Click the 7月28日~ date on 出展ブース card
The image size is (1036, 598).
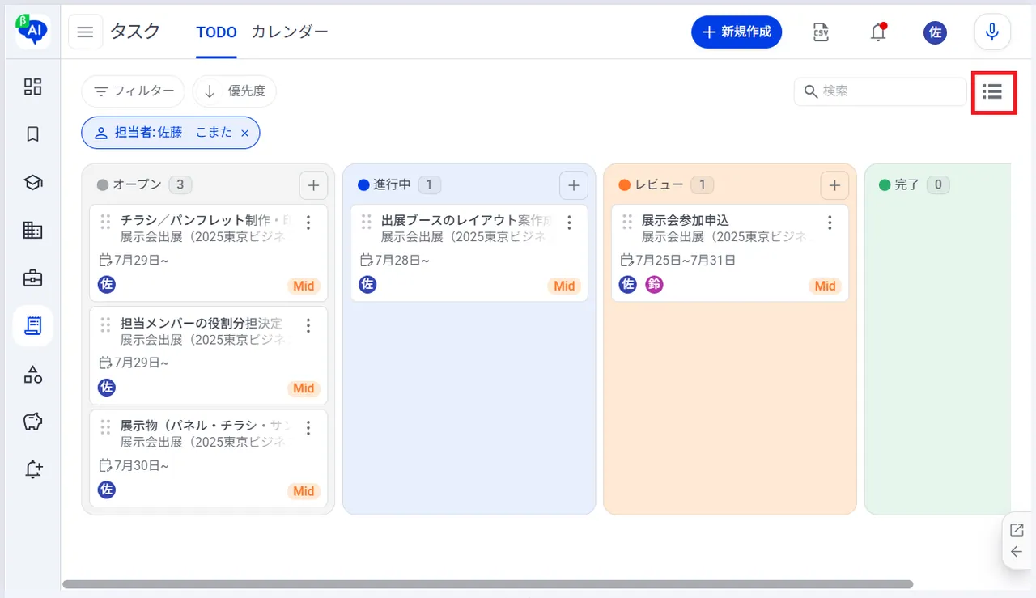401,261
